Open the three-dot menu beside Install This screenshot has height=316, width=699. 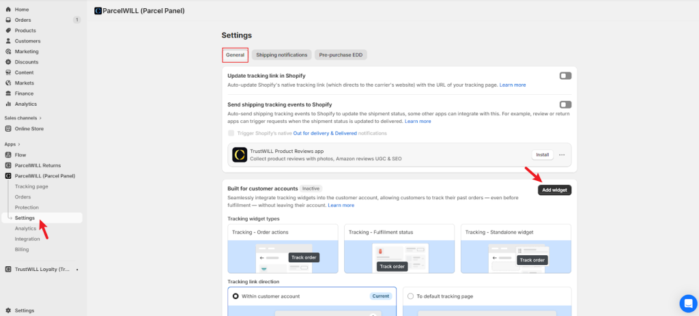tap(562, 155)
